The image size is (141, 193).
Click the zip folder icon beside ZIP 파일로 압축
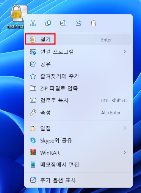tap(33, 88)
